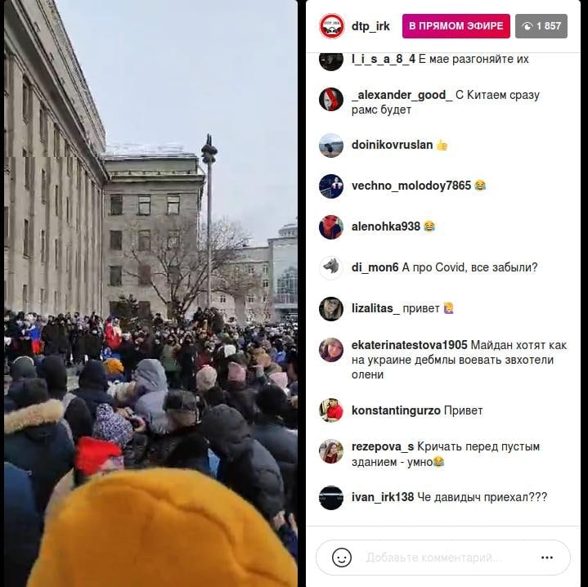The image size is (588, 587).
Task: Open lizalitas_ avatar
Action: (x=330, y=308)
